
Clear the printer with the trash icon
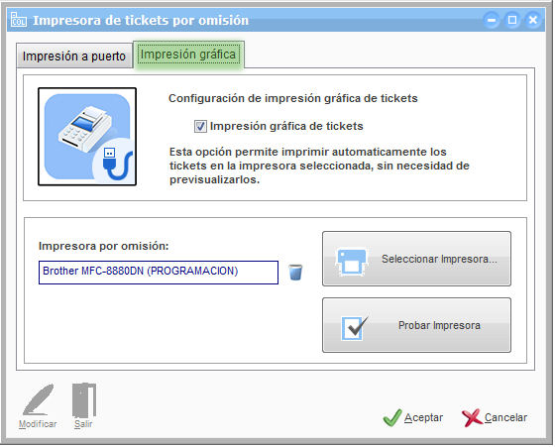(295, 273)
